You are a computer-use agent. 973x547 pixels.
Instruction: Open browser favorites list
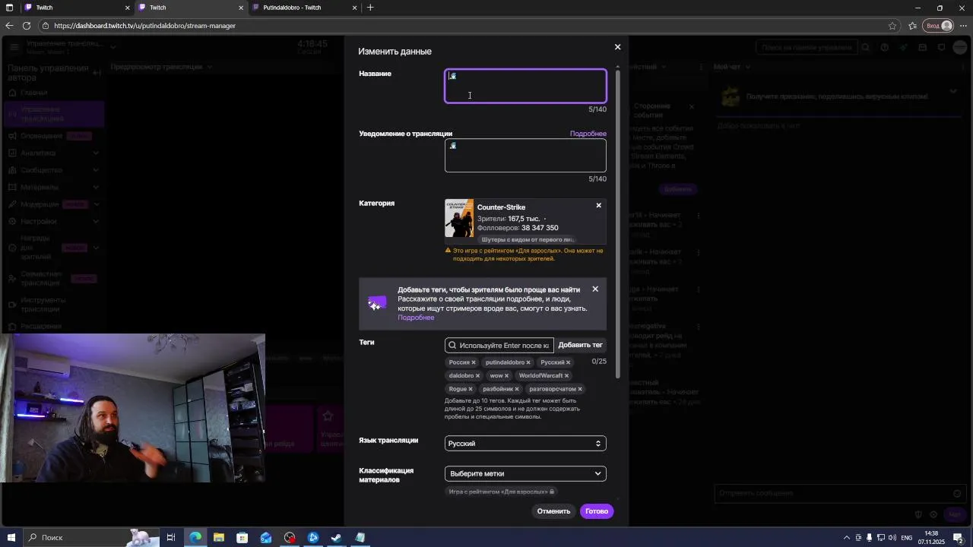click(x=912, y=26)
